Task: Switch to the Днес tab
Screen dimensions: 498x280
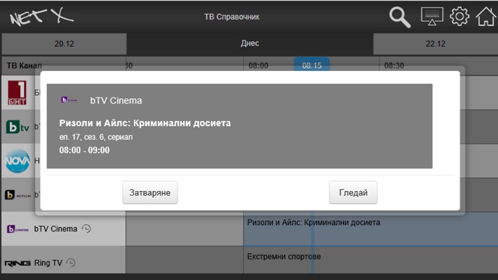Action: pos(250,43)
